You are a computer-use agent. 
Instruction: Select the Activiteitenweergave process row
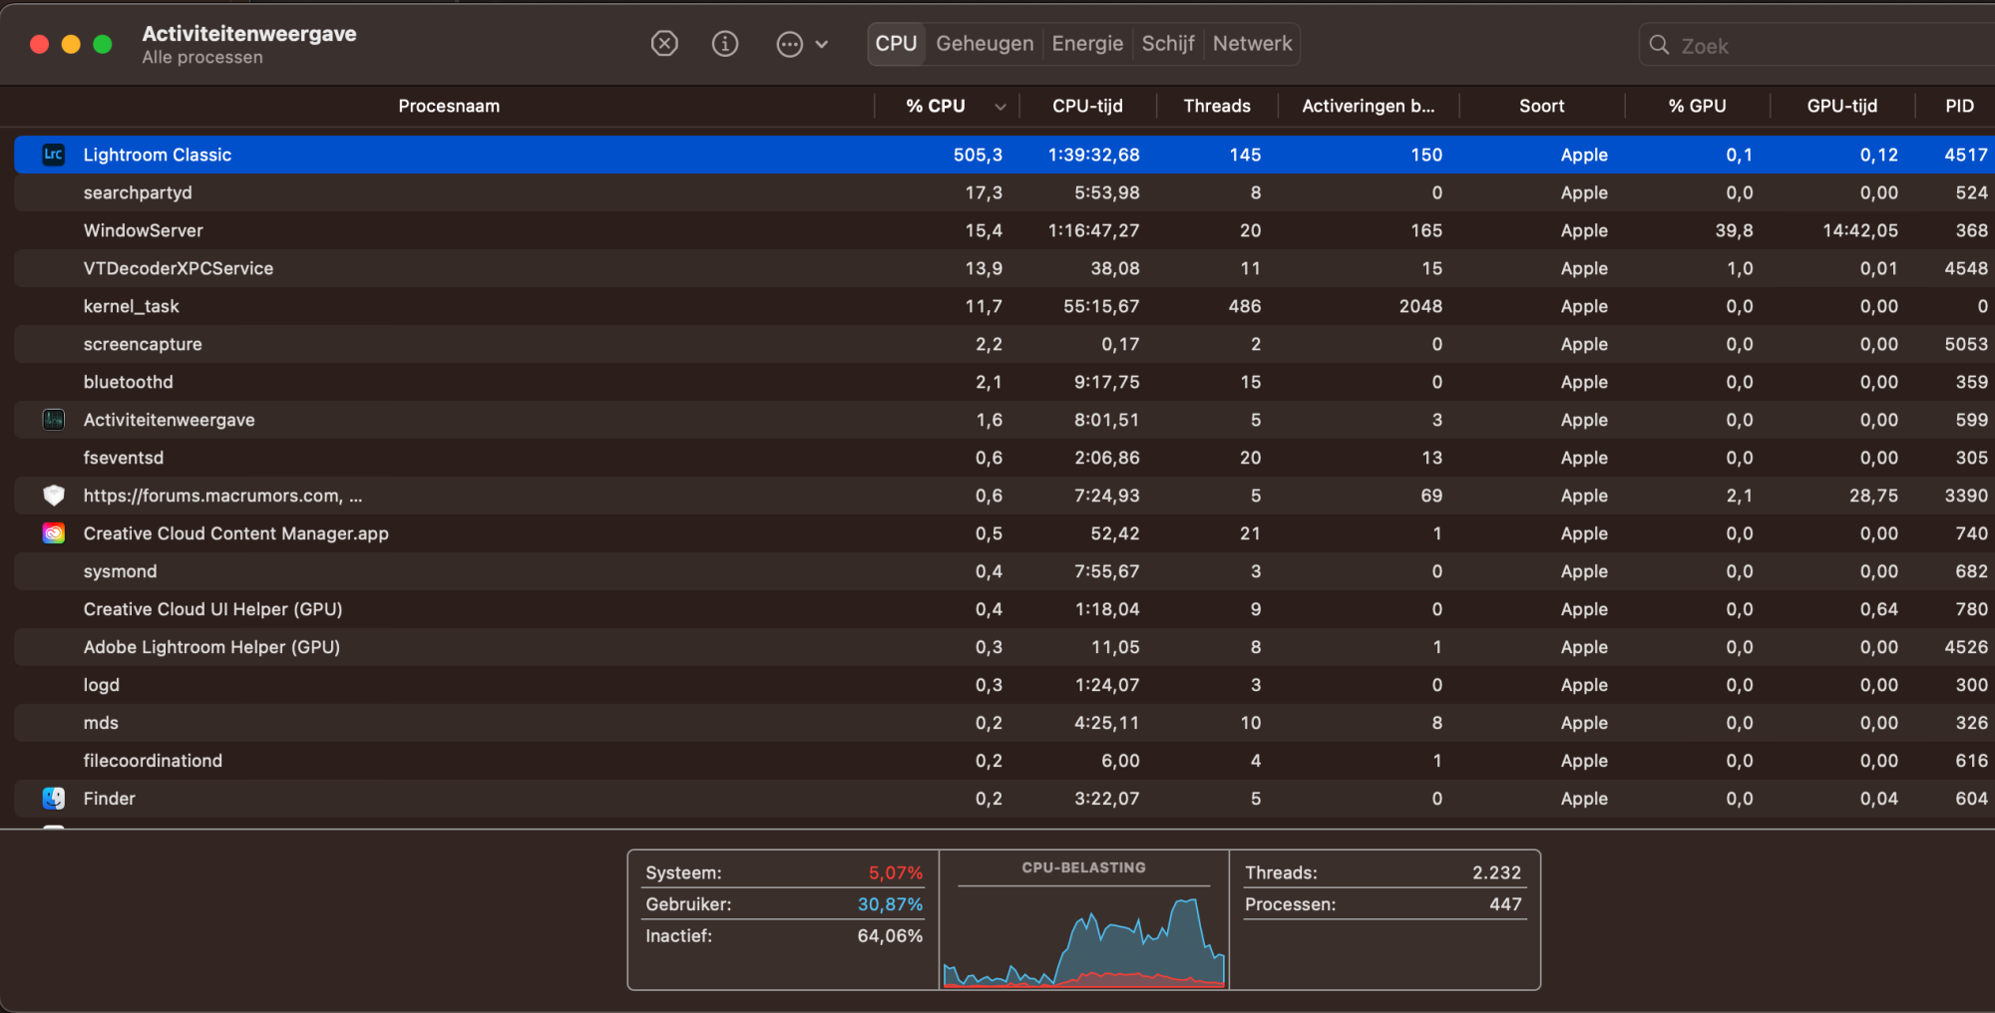[x=1004, y=420]
